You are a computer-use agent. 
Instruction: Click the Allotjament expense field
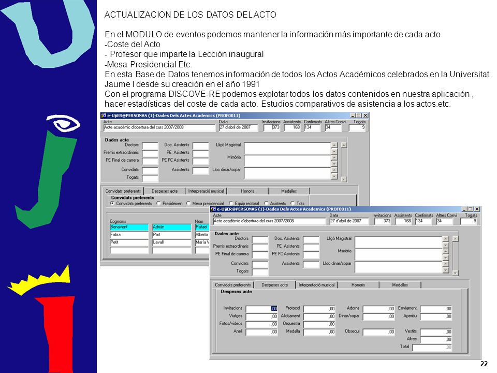319,316
